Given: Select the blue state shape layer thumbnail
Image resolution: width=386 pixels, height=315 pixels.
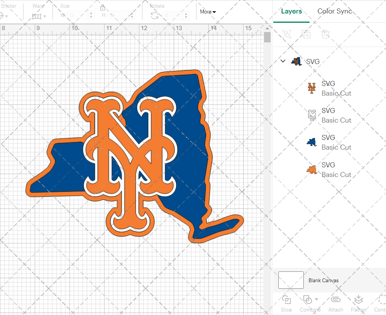Looking at the screenshot, I should pos(312,142).
